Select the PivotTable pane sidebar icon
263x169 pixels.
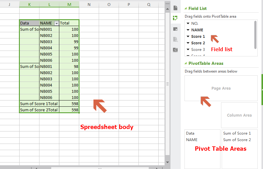pyautogui.click(x=175, y=18)
